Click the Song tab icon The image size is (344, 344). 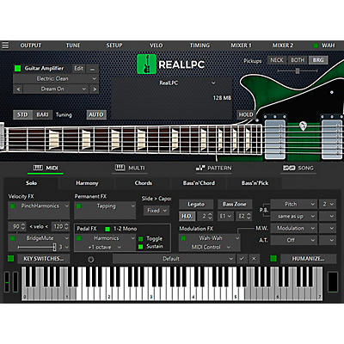(x=289, y=168)
